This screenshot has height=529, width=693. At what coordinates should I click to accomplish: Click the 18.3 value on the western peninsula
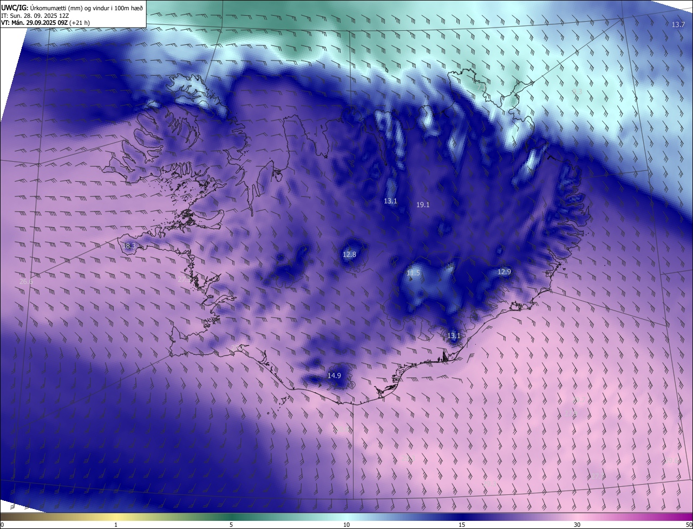point(129,246)
